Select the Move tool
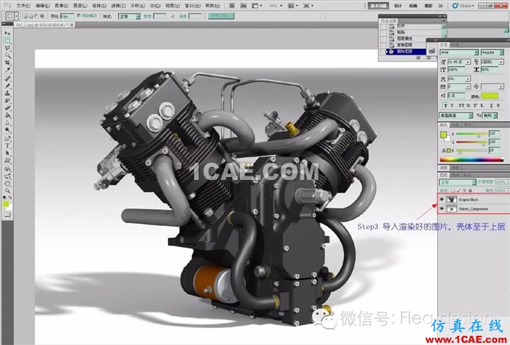 (7, 33)
